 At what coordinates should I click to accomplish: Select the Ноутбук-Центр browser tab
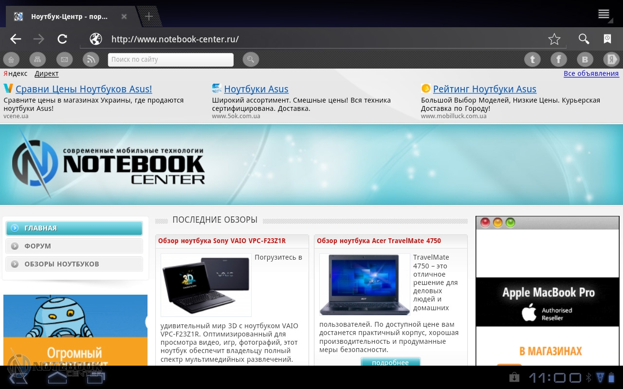coord(69,17)
